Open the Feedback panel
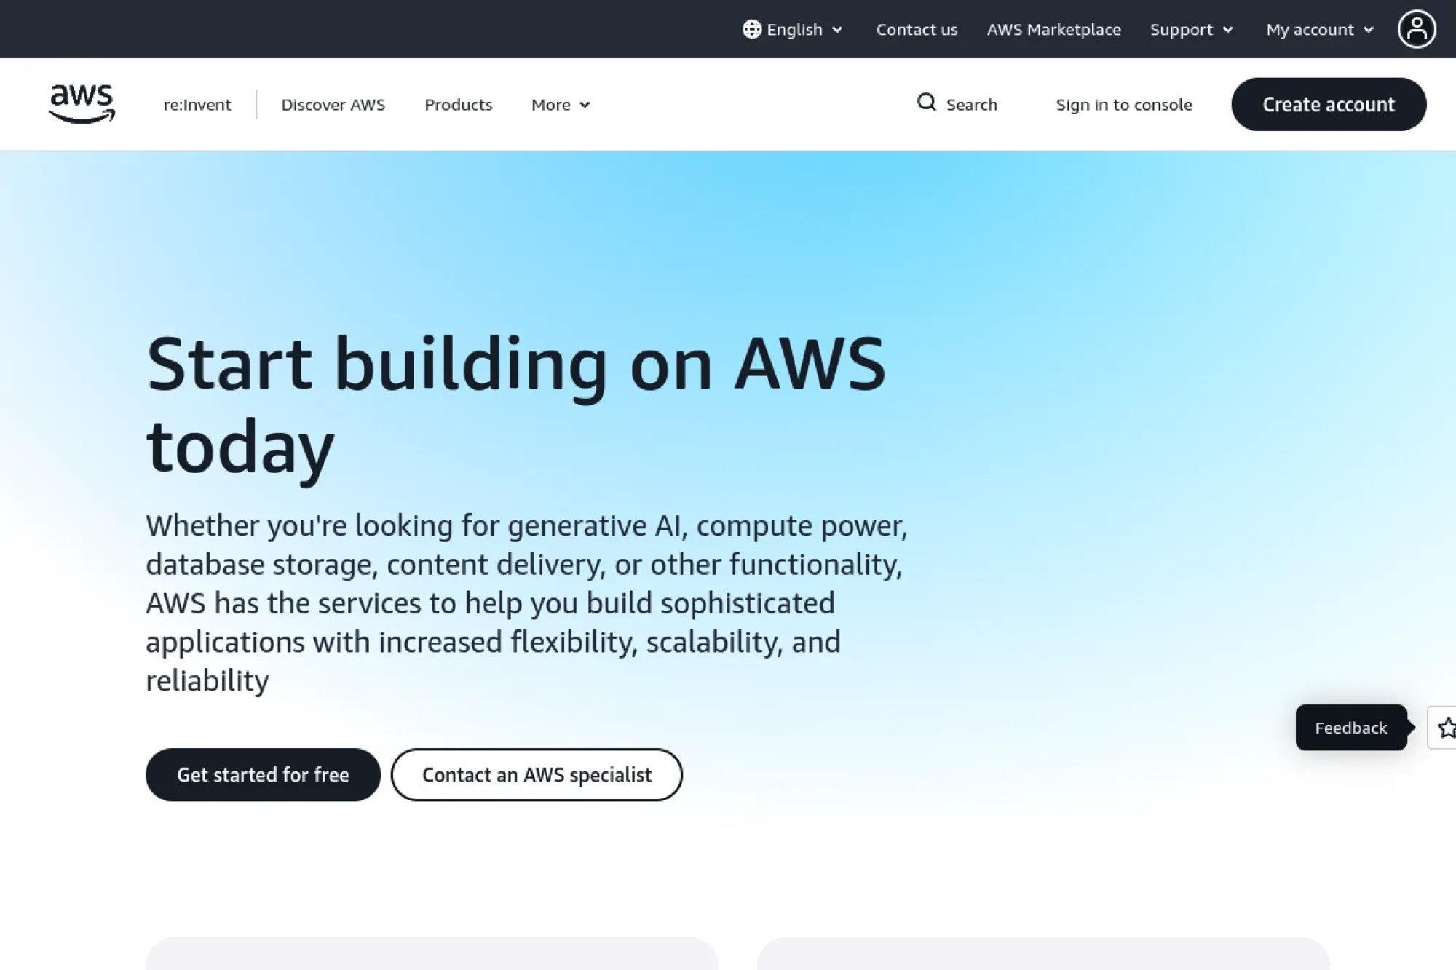Image resolution: width=1456 pixels, height=970 pixels. click(1350, 728)
